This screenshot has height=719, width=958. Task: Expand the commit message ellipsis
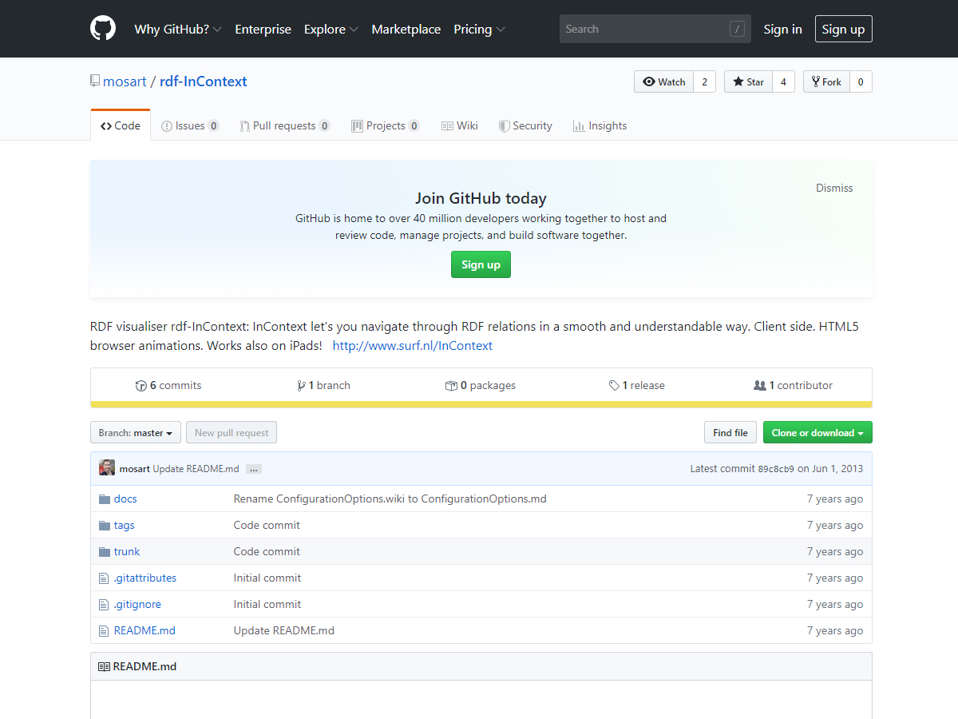pos(254,469)
